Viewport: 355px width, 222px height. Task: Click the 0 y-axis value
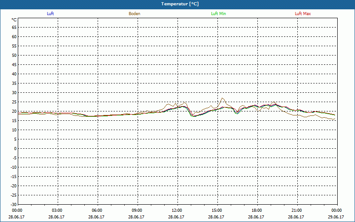pos(16,149)
